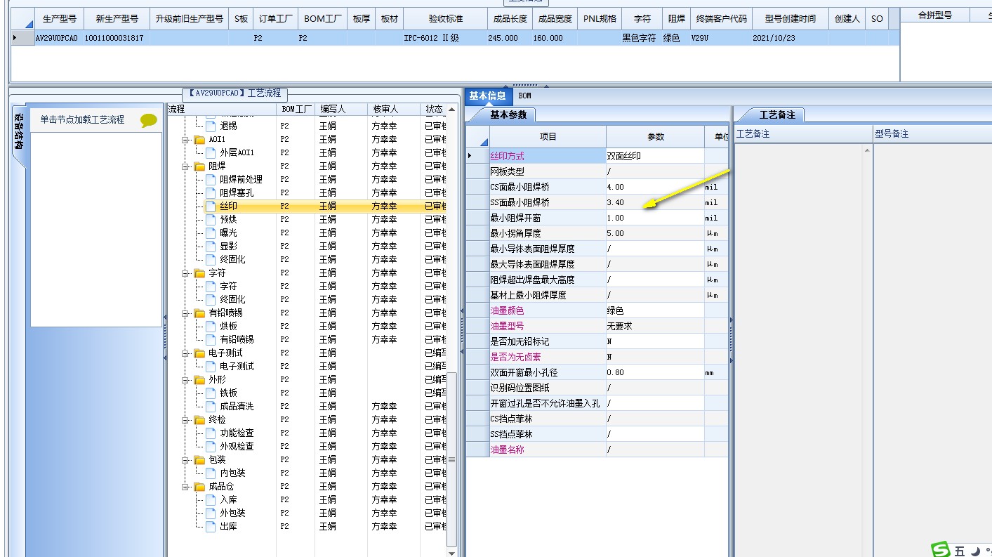Collapse the 有铅喷锡 folder node
This screenshot has width=992, height=557.
click(x=186, y=313)
